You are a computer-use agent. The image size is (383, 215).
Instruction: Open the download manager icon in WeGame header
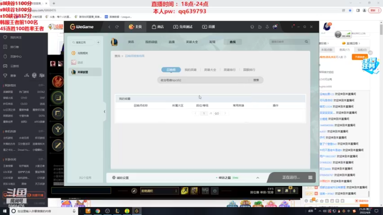click(x=267, y=27)
